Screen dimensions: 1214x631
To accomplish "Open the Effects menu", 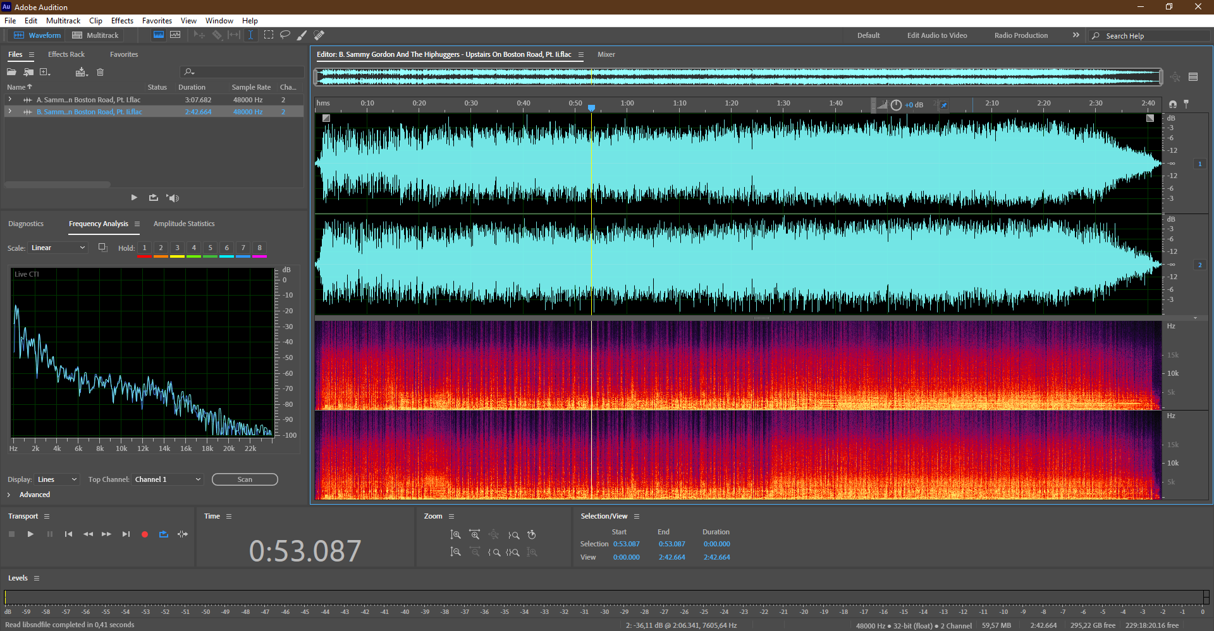I will (x=122, y=21).
